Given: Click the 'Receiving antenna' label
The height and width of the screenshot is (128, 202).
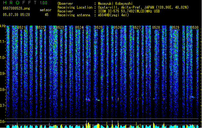Looking at the screenshot, I should click(74, 15).
